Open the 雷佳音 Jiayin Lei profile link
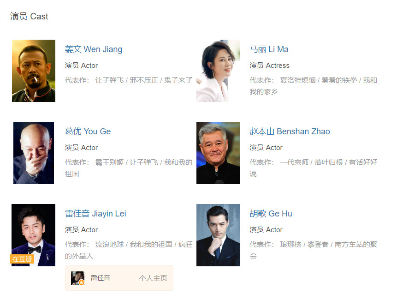The image size is (397, 294). click(x=95, y=213)
